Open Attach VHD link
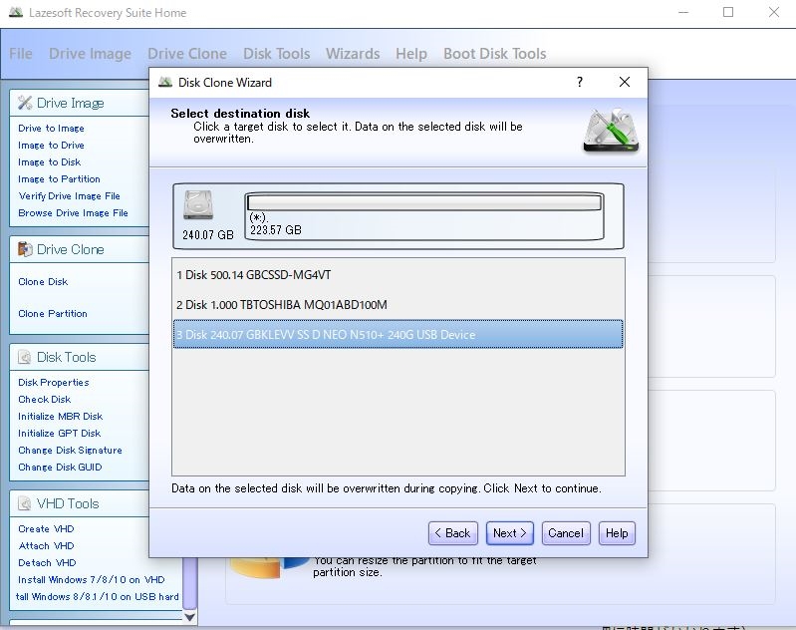This screenshot has height=630, width=796. pyautogui.click(x=46, y=545)
